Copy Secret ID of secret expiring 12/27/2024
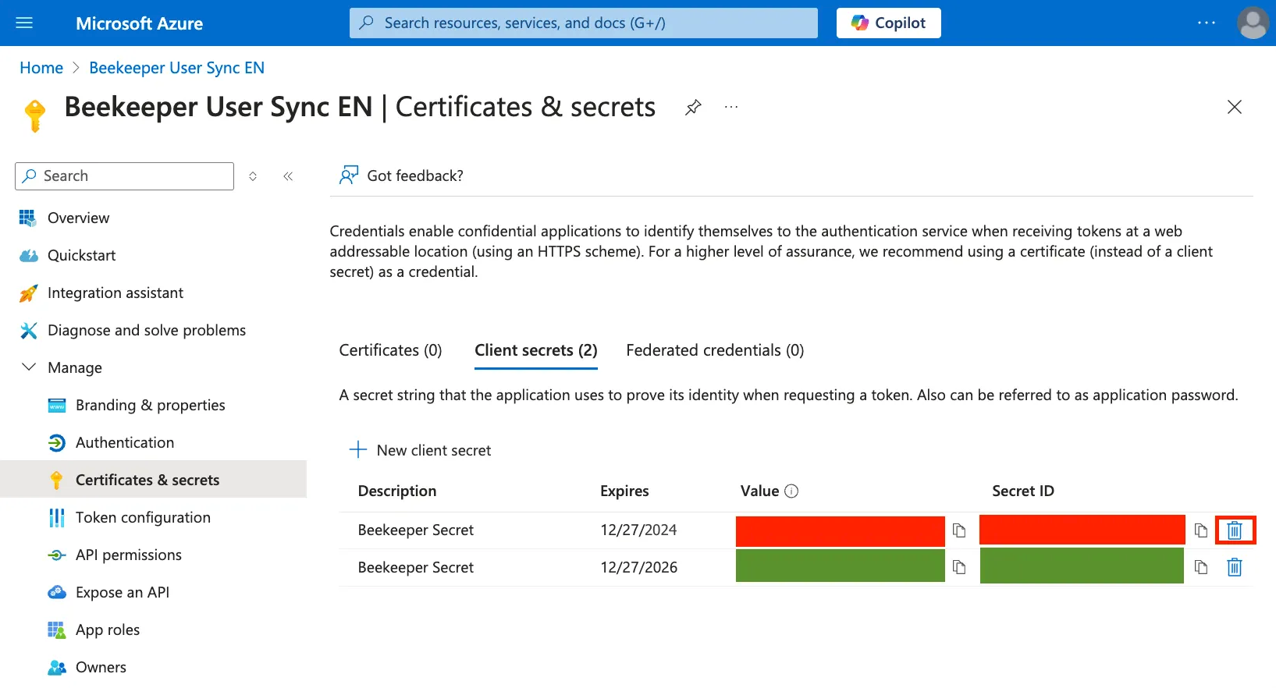 coord(1201,530)
